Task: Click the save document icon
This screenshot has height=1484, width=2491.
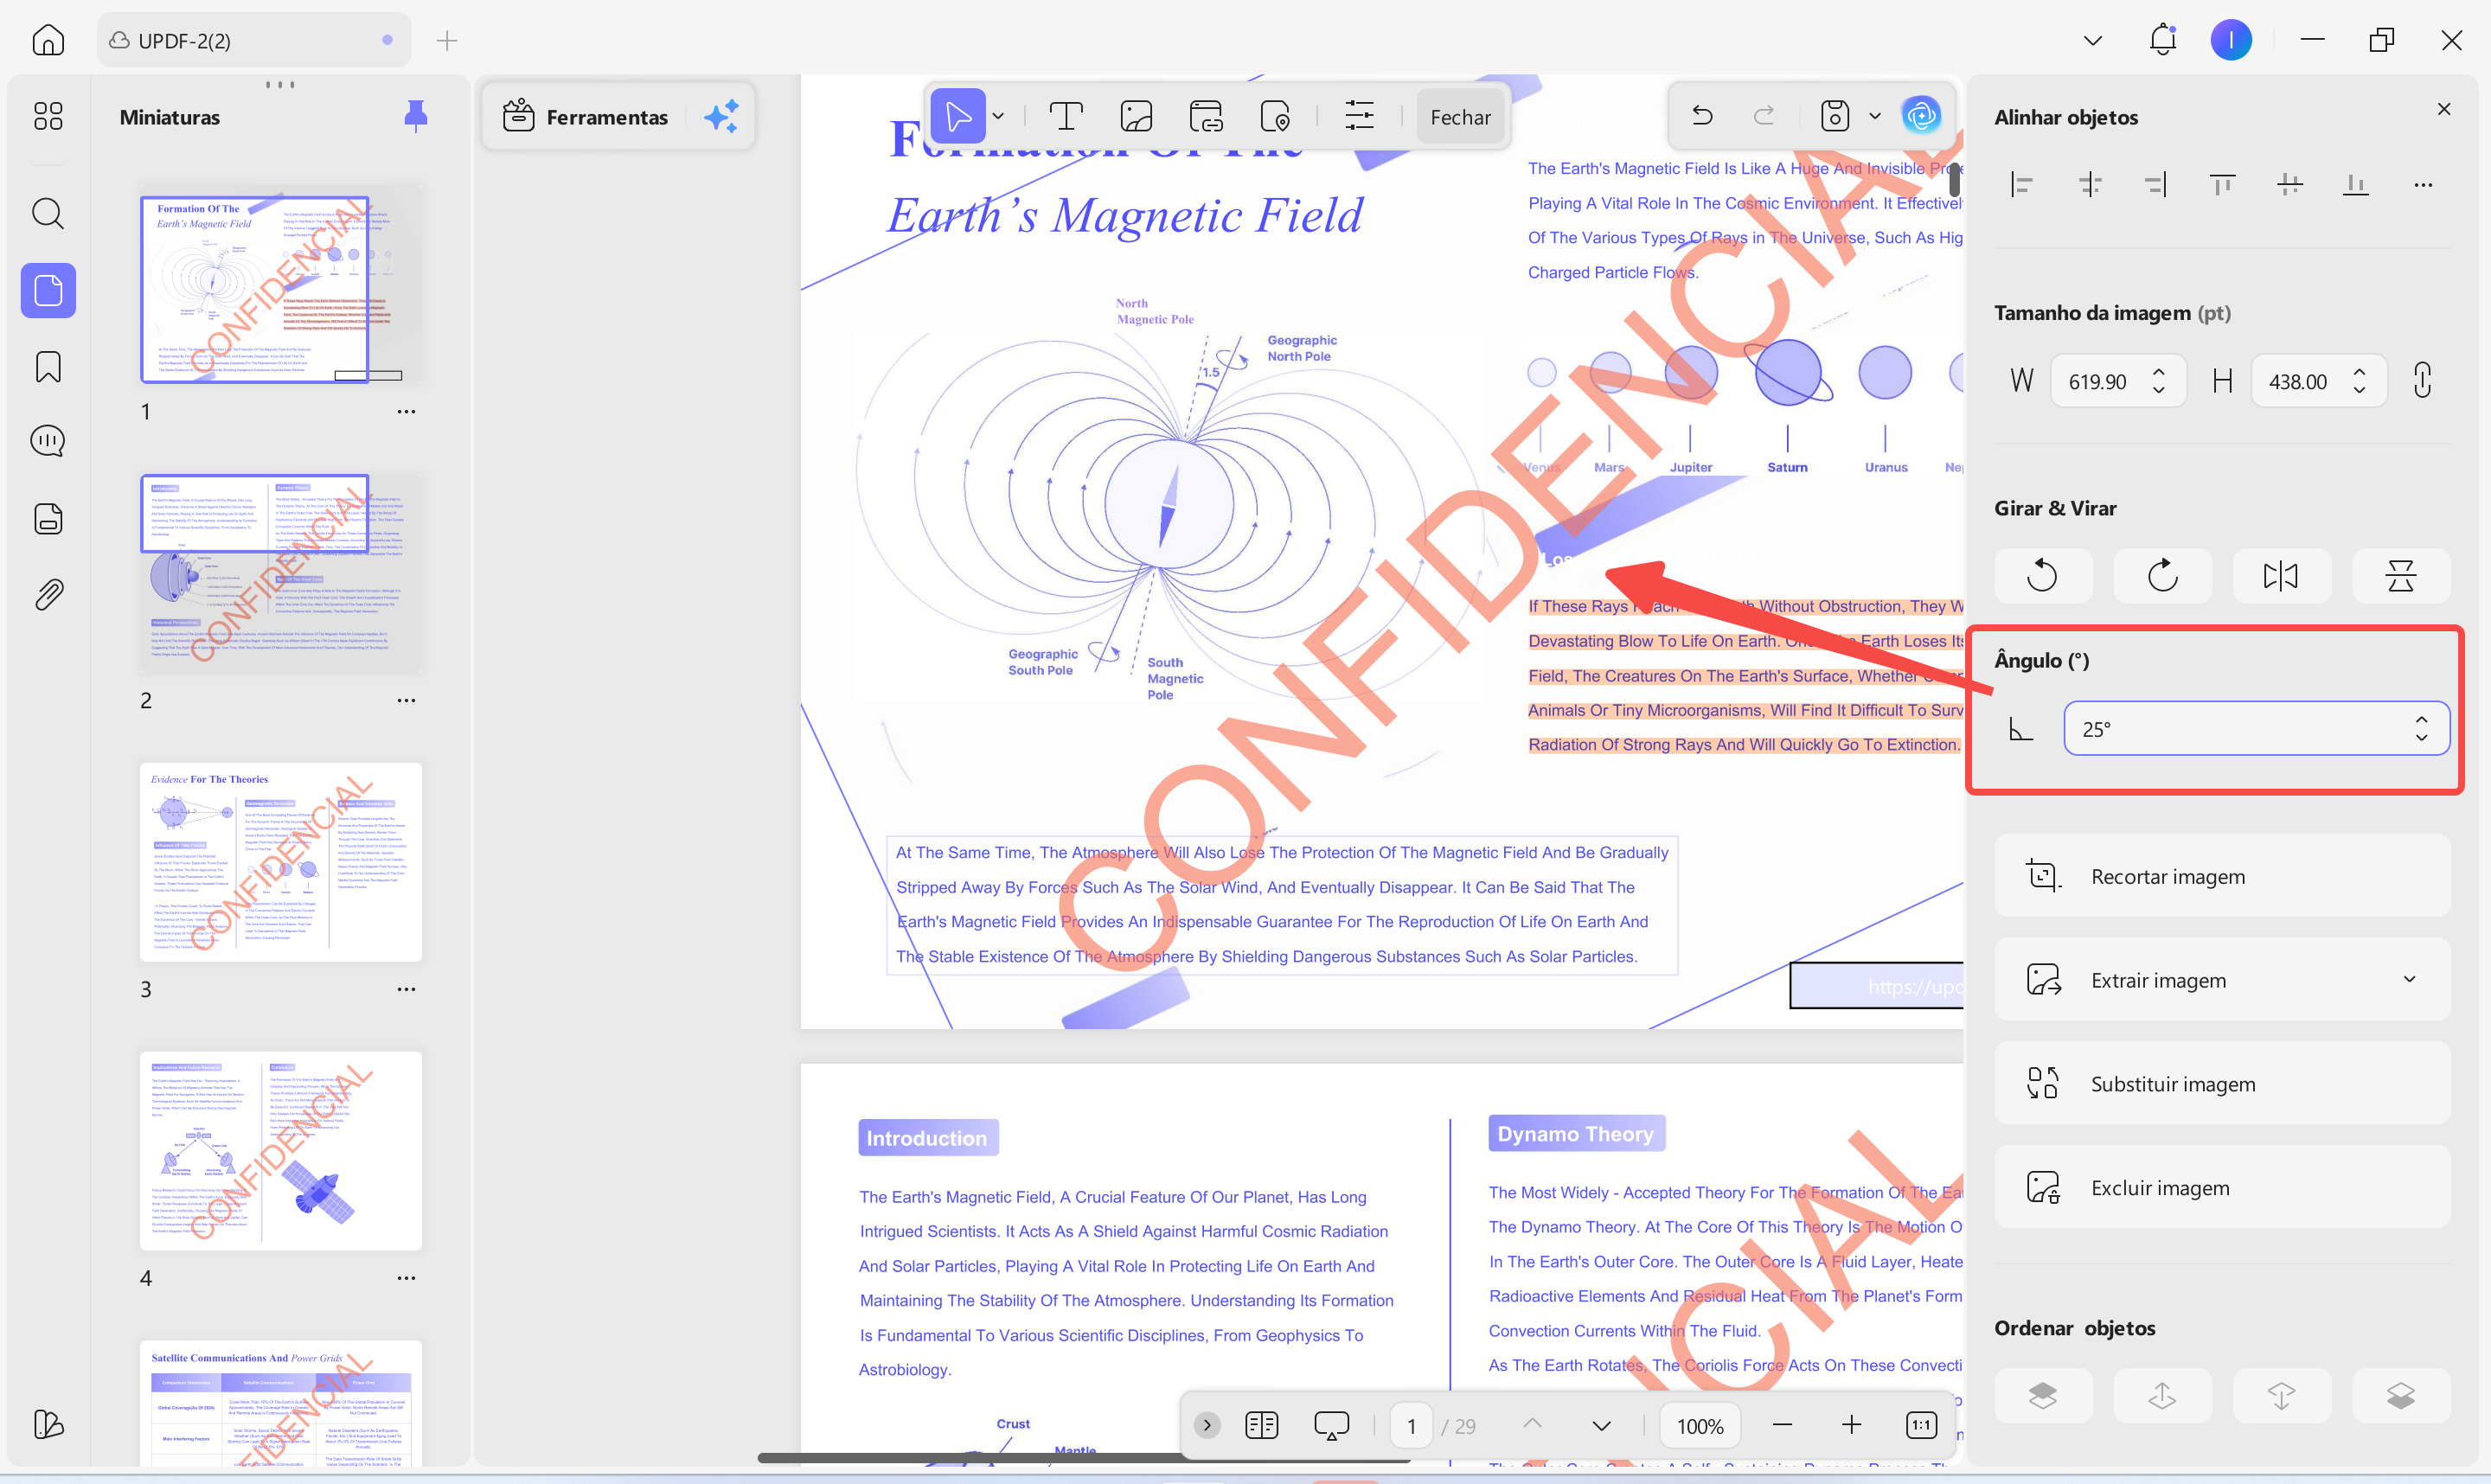Action: (1835, 116)
